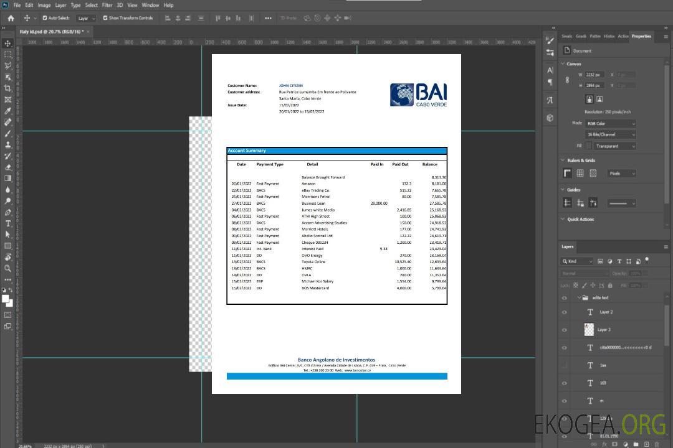673x448 pixels.
Task: Select the Layer 3 layer
Action: click(604, 330)
